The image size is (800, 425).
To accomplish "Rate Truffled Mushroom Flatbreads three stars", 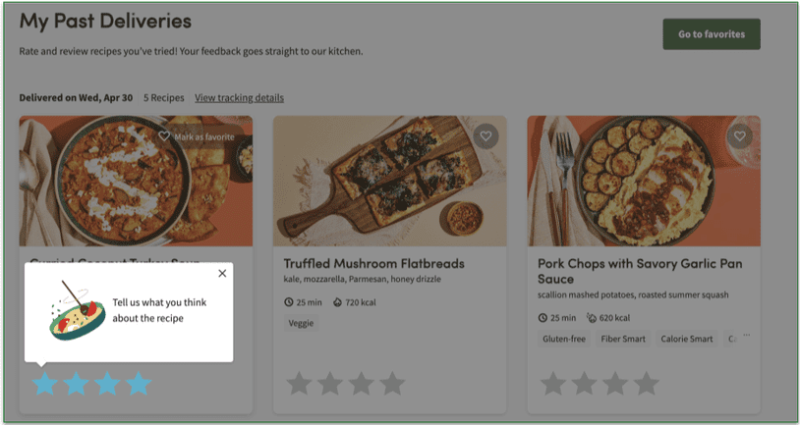I will coord(361,383).
